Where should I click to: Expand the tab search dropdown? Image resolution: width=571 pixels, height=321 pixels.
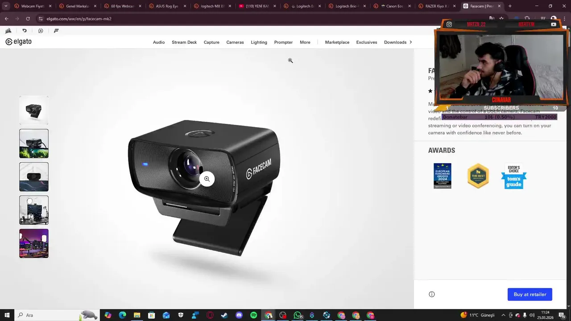(x=6, y=6)
